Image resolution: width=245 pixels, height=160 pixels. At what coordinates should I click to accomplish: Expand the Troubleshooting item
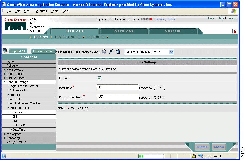8,108
